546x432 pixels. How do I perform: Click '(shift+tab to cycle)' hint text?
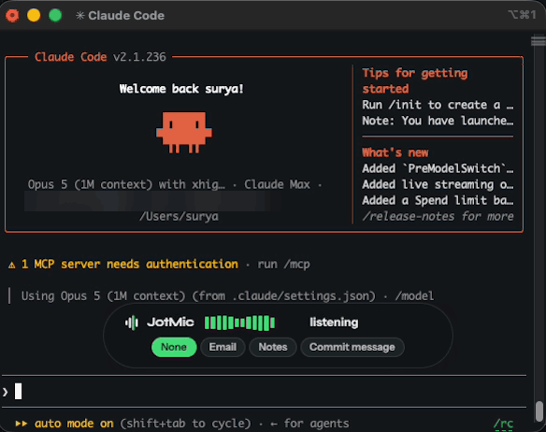point(185,424)
